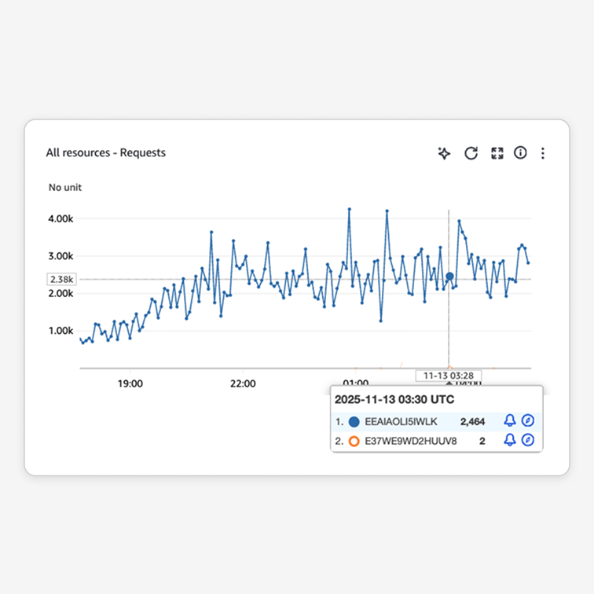Click the orange E37WE9WD2HUUV8 series circle
The height and width of the screenshot is (594, 594).
(x=354, y=441)
